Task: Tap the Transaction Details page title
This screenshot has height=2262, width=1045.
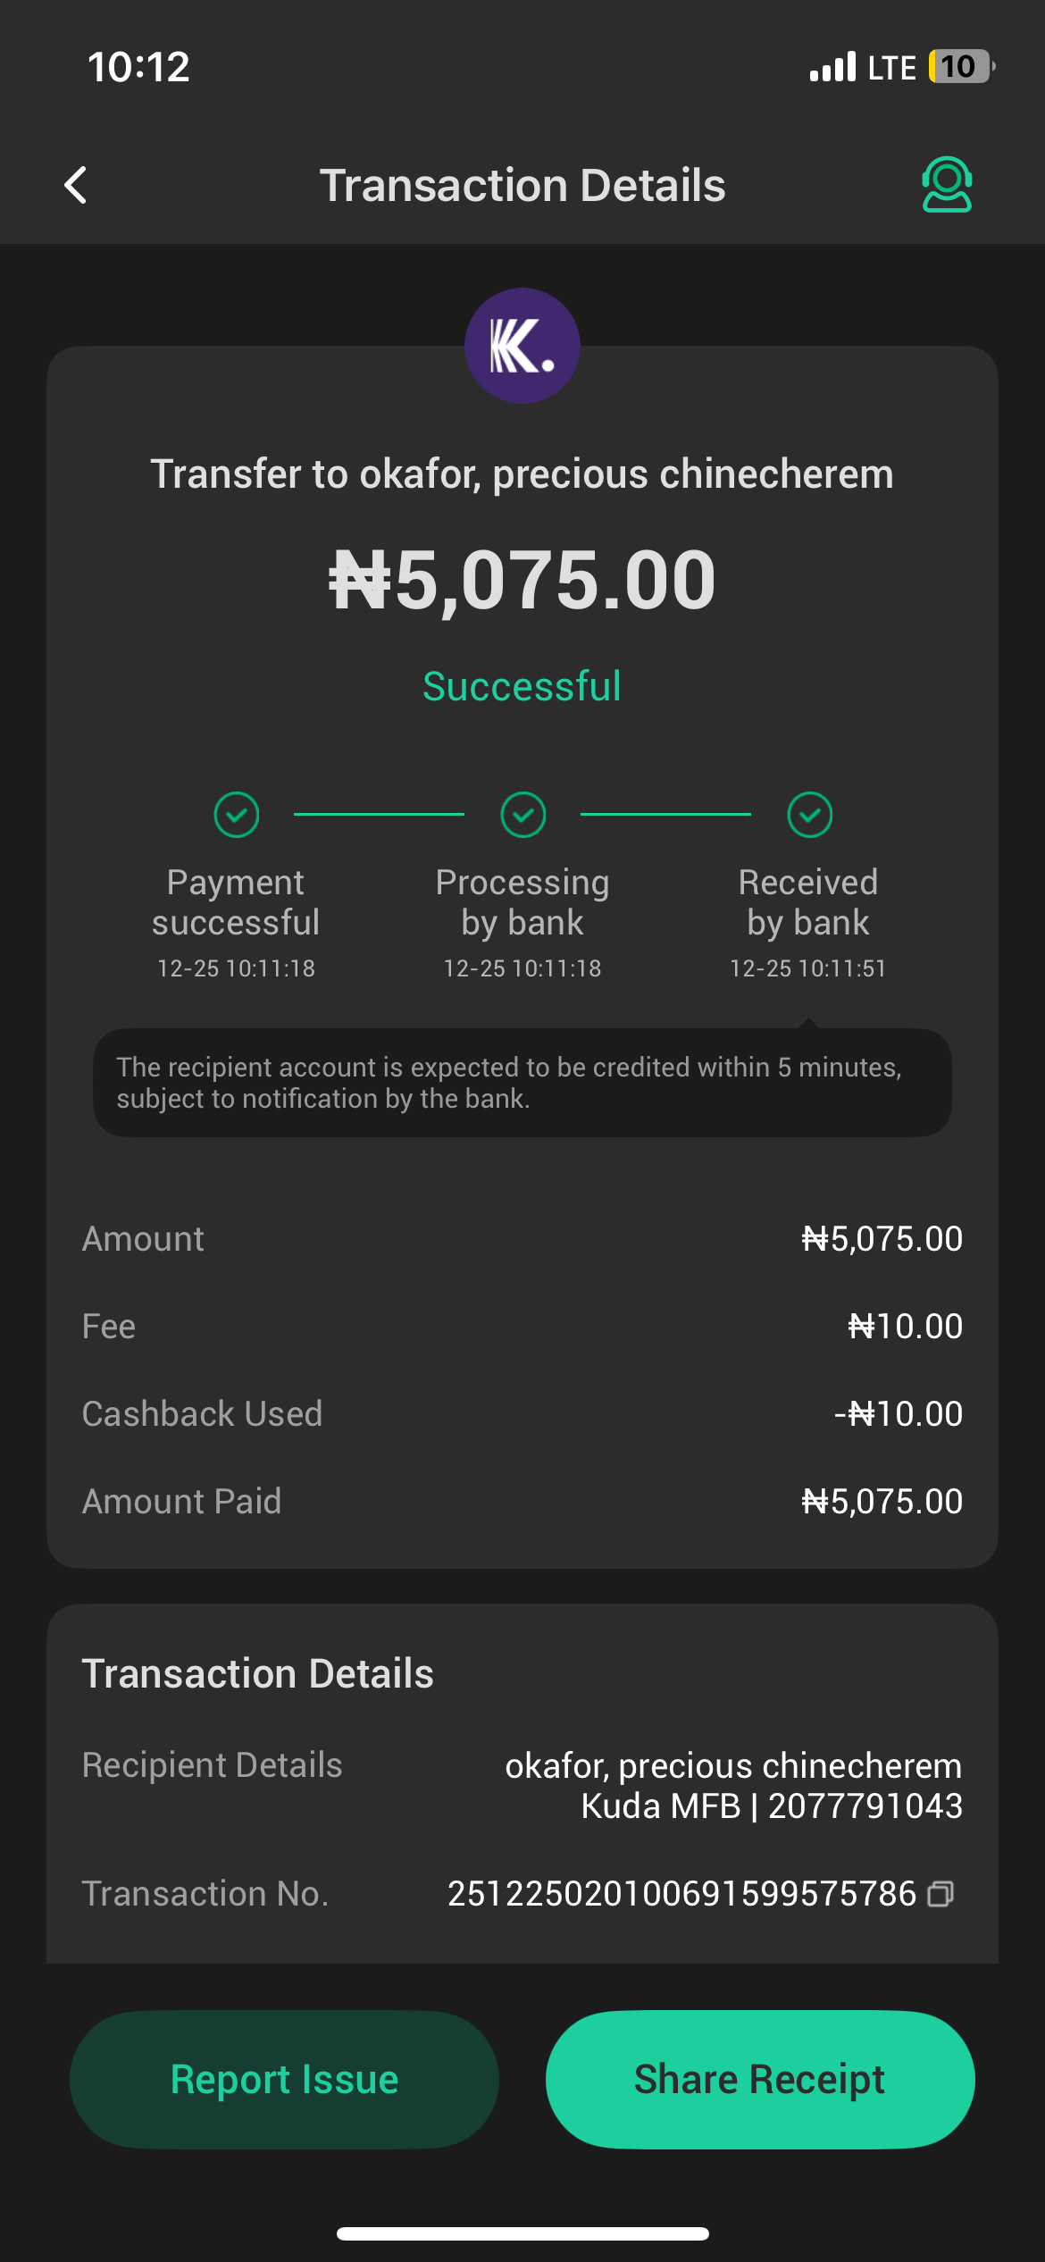Action: [522, 185]
